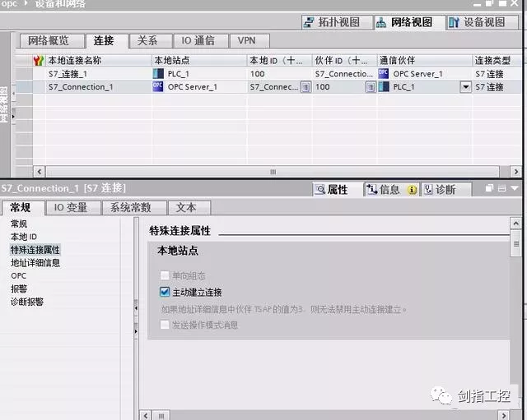527x420 pixels.
Task: Toggle the 单向组态 checkbox
Action: (166, 275)
